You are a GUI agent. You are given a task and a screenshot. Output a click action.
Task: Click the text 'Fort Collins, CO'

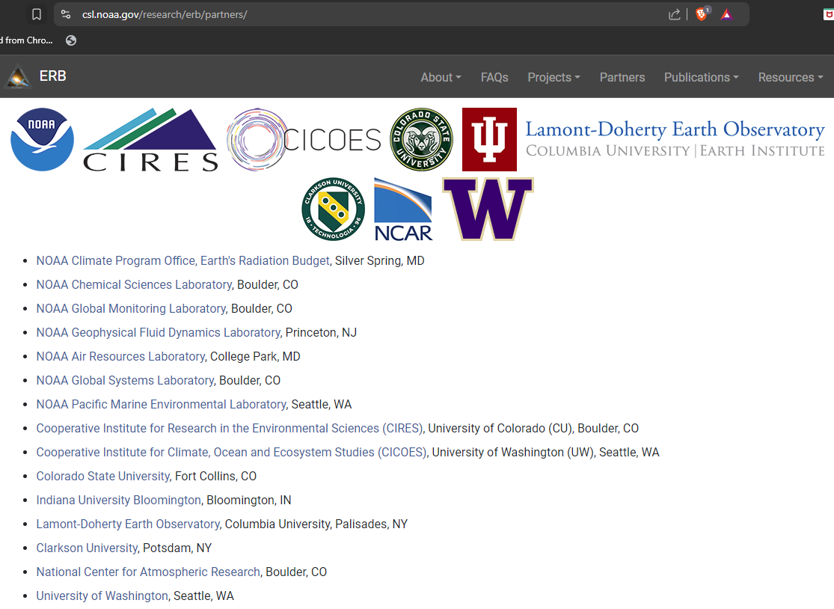216,476
